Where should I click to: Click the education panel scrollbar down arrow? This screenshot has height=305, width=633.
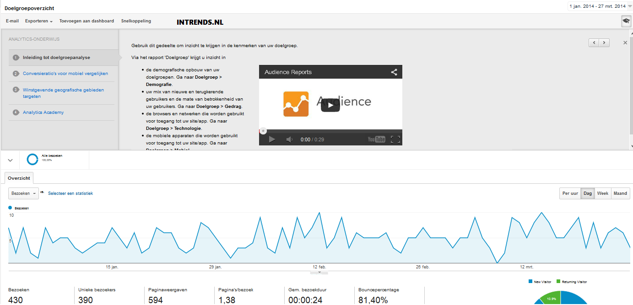pos(632,146)
